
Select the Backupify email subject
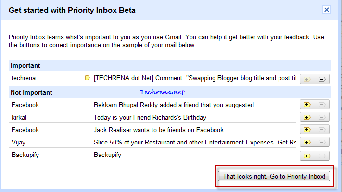pos(107,155)
